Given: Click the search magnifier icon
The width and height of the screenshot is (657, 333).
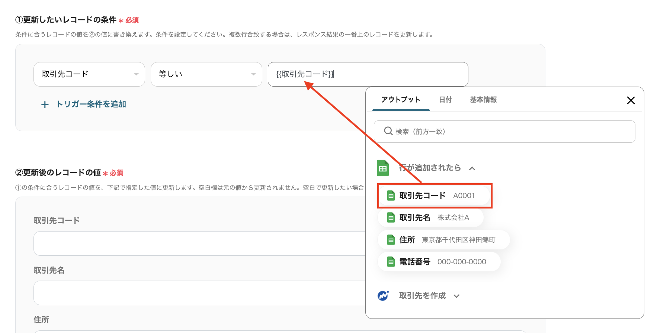Looking at the screenshot, I should click(388, 131).
